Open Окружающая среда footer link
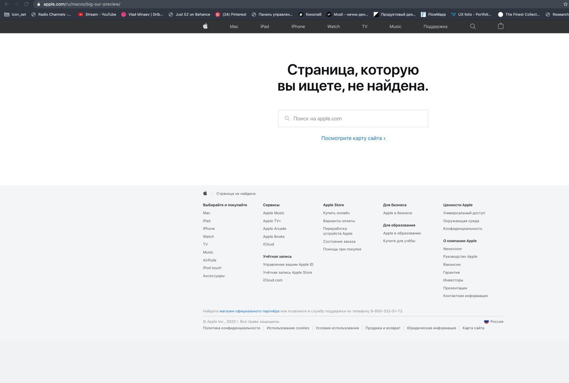 (x=461, y=221)
